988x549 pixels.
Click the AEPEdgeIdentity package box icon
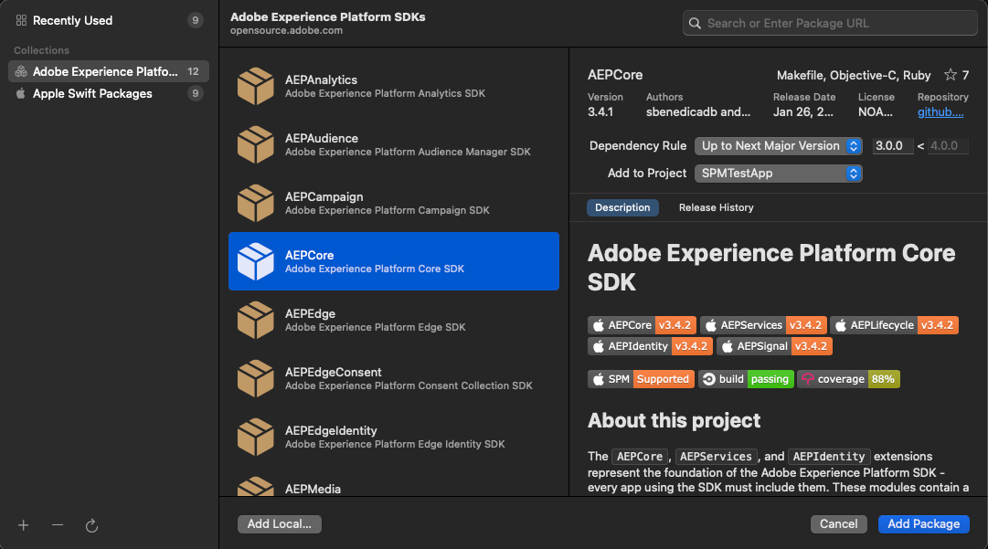point(256,438)
